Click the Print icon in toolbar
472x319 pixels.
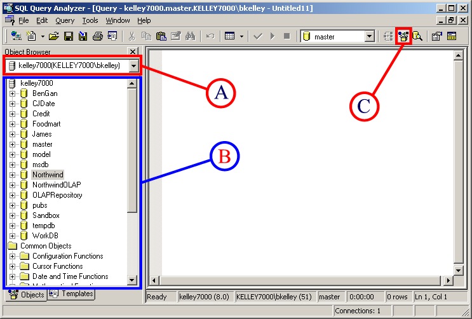tap(98, 36)
